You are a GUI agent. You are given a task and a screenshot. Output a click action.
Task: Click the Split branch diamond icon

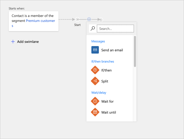tap(95, 81)
